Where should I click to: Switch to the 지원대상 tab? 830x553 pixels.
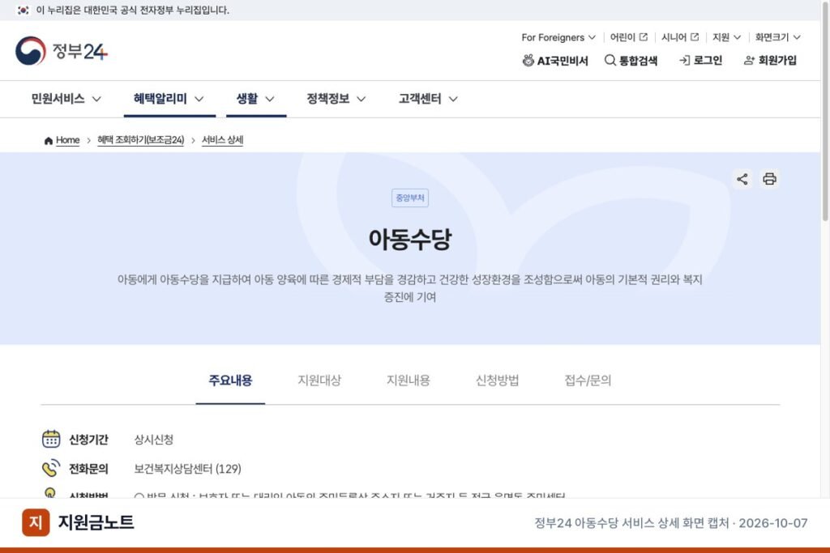pos(319,381)
